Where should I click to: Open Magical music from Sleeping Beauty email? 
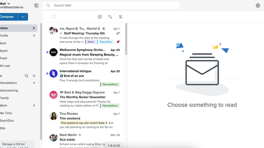click(89, 55)
